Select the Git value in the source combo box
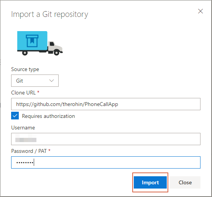Viewport: 212px width, 197px height. pyautogui.click(x=20, y=81)
